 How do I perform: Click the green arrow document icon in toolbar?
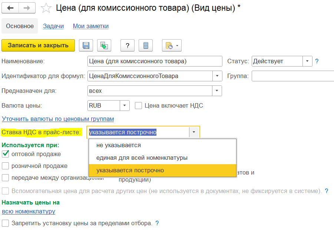tap(104, 45)
